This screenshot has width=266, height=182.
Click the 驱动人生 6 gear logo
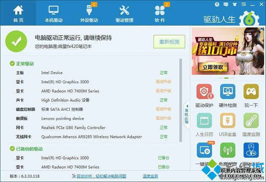point(249,18)
